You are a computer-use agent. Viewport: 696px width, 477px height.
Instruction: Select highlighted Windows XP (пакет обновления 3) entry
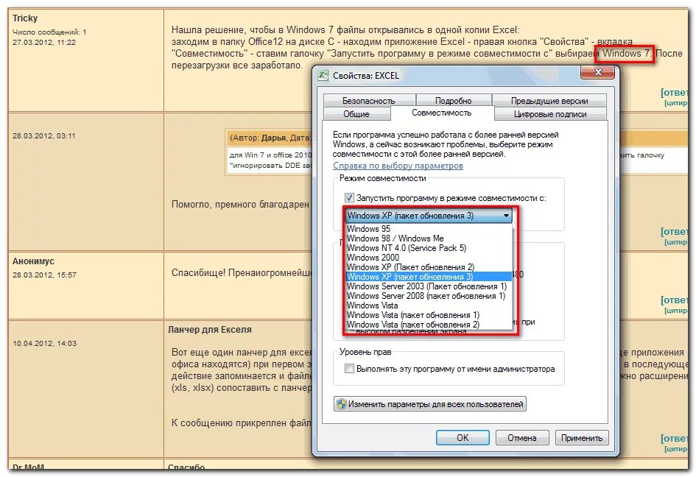[x=429, y=277]
